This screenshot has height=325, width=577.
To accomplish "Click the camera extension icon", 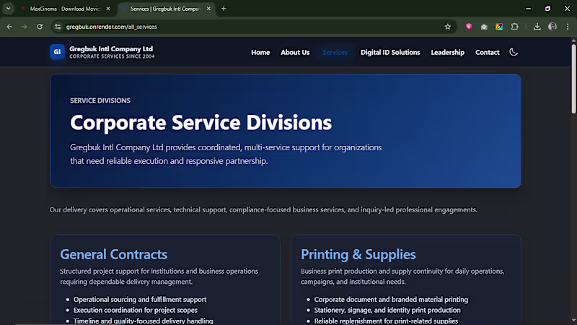I will (x=484, y=27).
